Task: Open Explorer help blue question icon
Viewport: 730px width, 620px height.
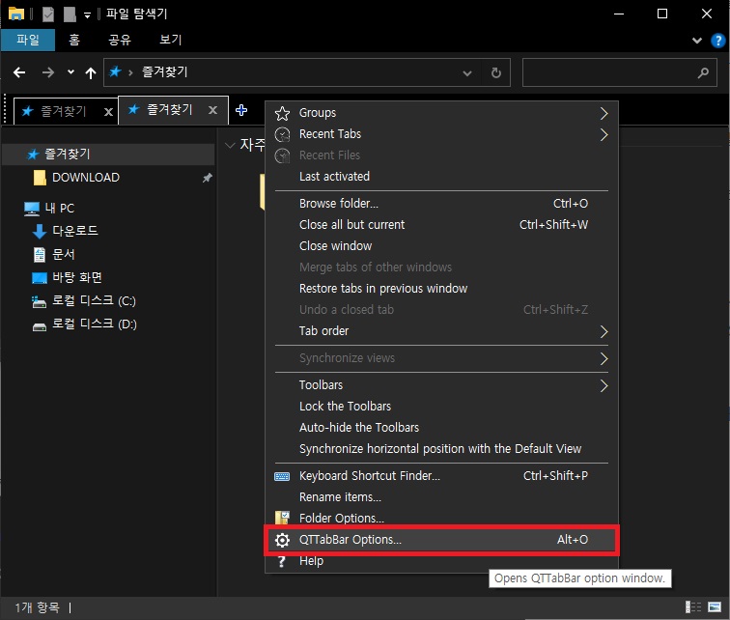Action: tap(717, 41)
